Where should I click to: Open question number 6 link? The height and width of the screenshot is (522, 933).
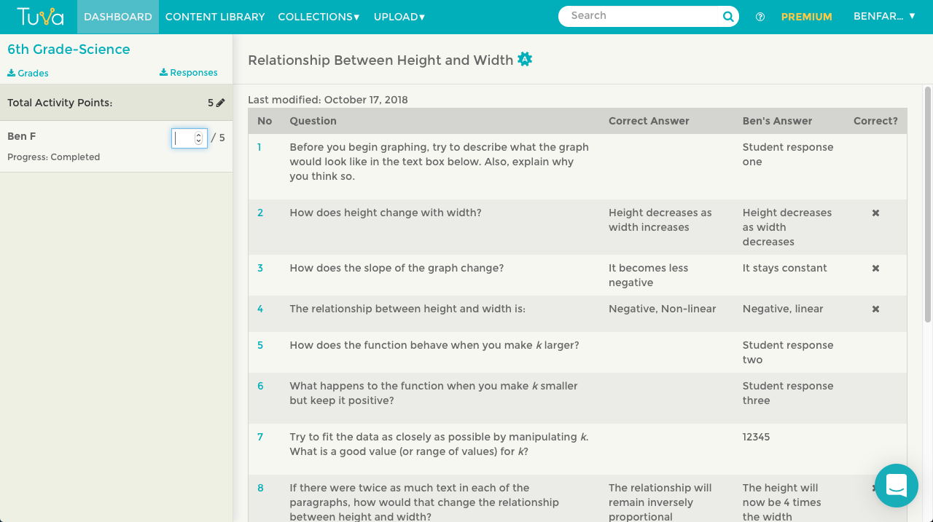pyautogui.click(x=260, y=386)
